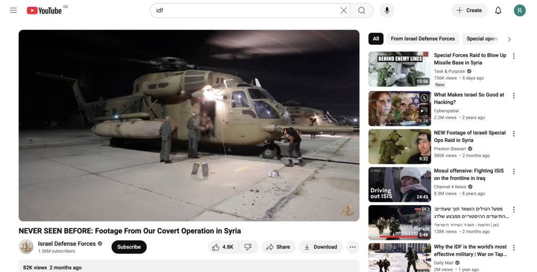Click the magnifying glass search button
The image size is (537, 272).
(362, 10)
